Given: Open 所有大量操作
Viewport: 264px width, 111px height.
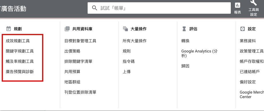Looking at the screenshot, I should click(x=135, y=41).
